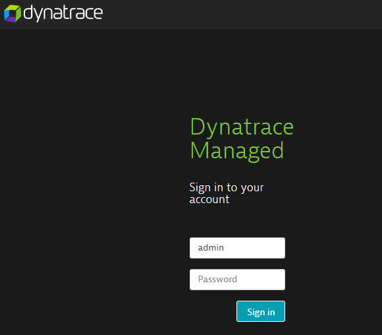The width and height of the screenshot is (382, 335).
Task: Click into the Password input field
Action: 237,280
